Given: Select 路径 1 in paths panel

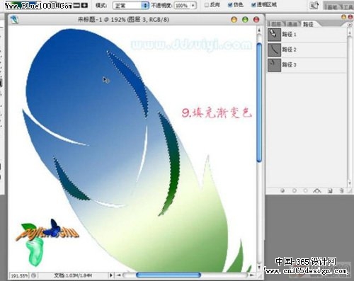Looking at the screenshot, I should click(x=307, y=35).
